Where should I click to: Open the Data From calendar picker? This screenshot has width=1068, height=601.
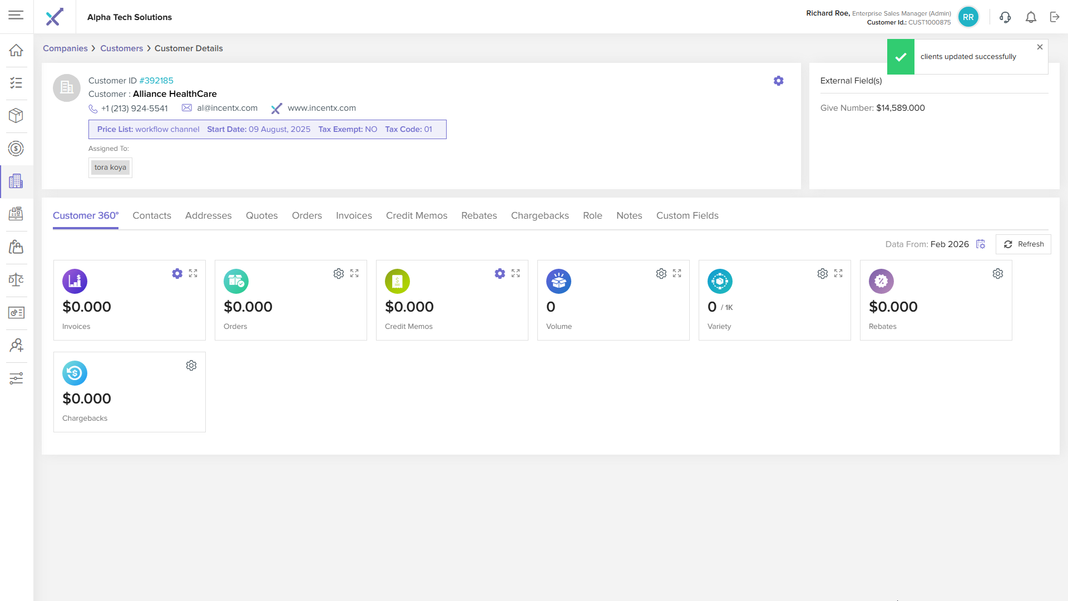click(x=981, y=244)
